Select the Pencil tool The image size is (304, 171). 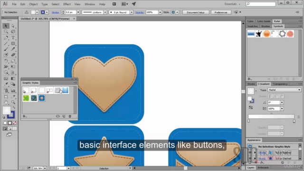coord(13,49)
